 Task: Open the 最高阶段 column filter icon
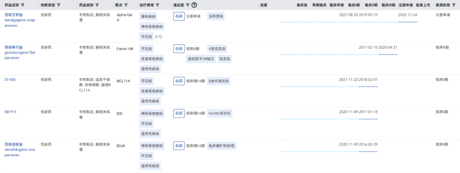pyautogui.click(x=453, y=5)
